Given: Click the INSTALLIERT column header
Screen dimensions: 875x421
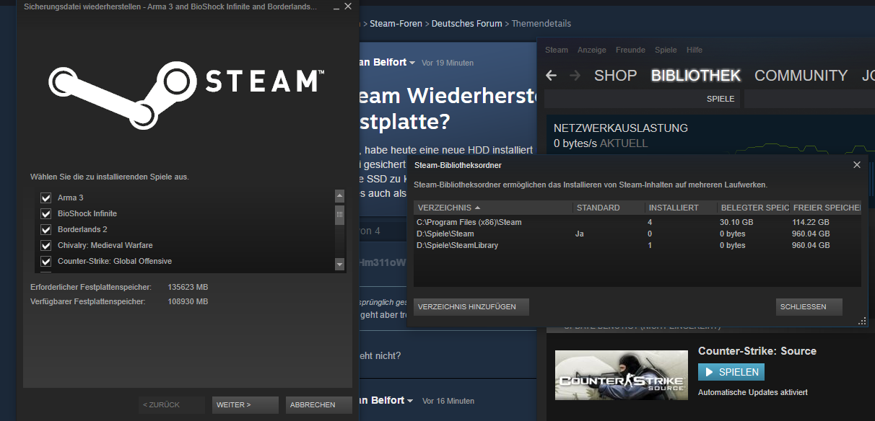Looking at the screenshot, I should tap(680, 208).
